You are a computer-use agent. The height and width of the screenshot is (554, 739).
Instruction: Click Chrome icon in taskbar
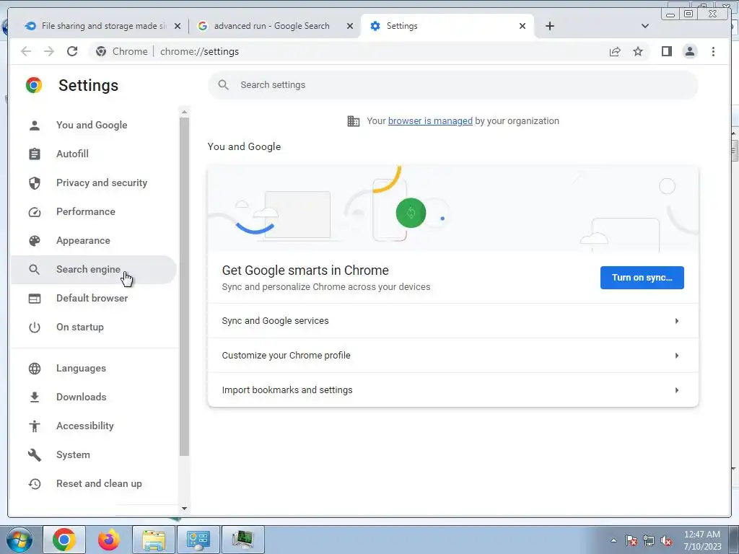point(64,540)
